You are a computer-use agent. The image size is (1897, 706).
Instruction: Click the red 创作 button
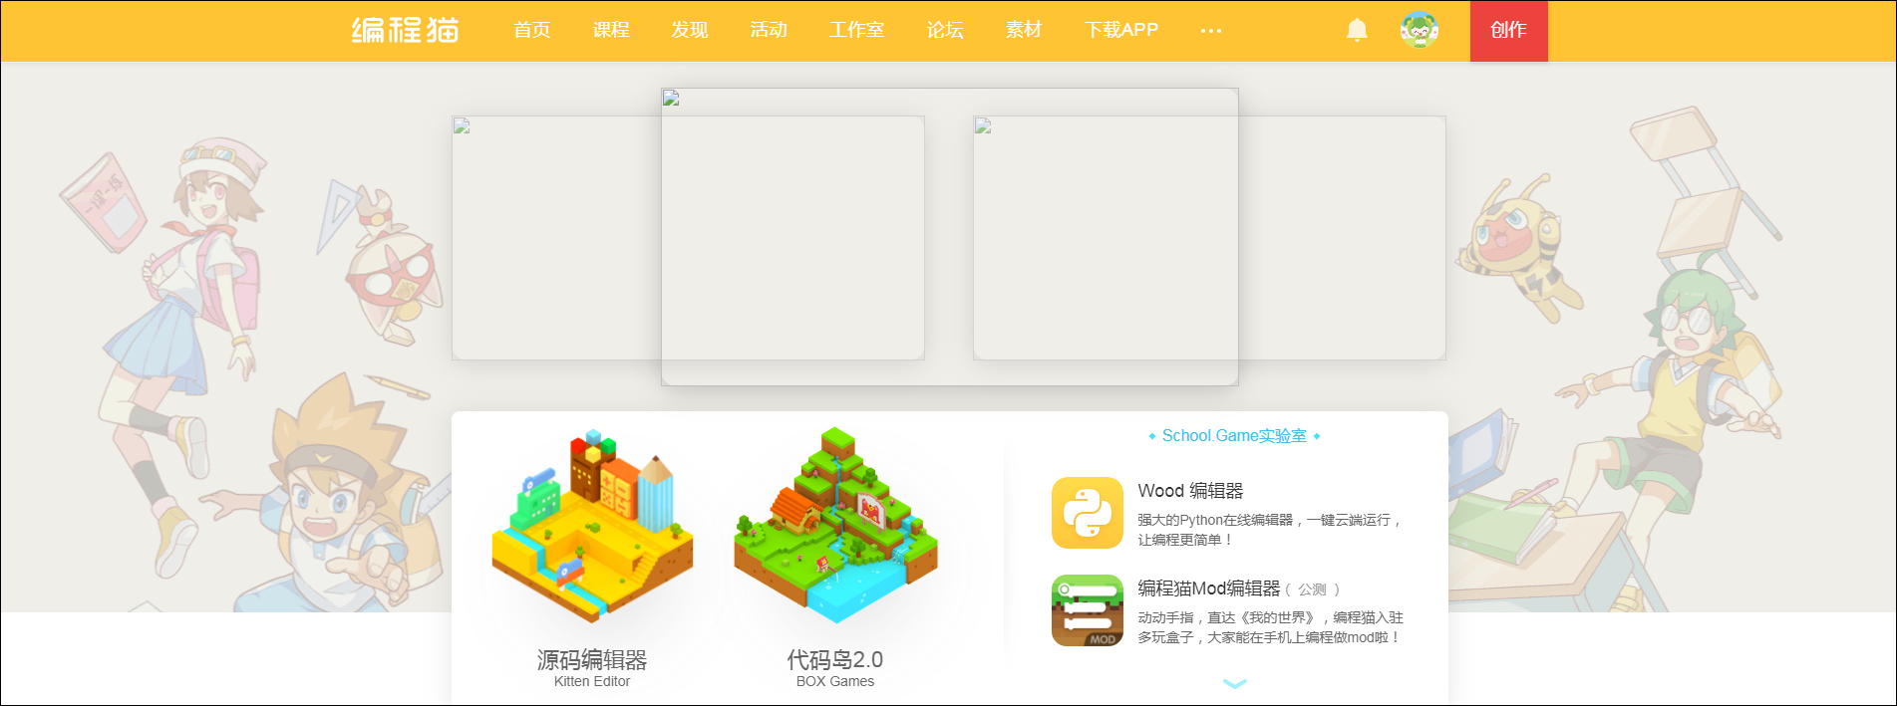(x=1509, y=31)
